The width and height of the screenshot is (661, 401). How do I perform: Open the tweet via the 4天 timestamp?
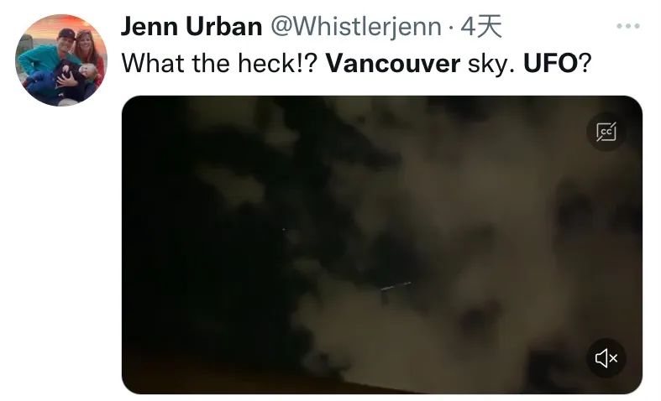click(481, 27)
